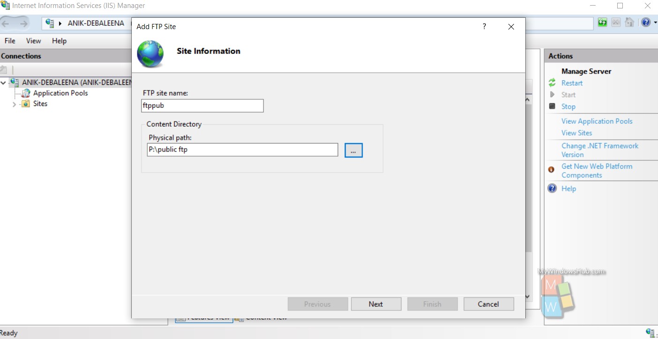Click the disabled Finish wizard button
Screen dimensions: 658x339
(432, 304)
